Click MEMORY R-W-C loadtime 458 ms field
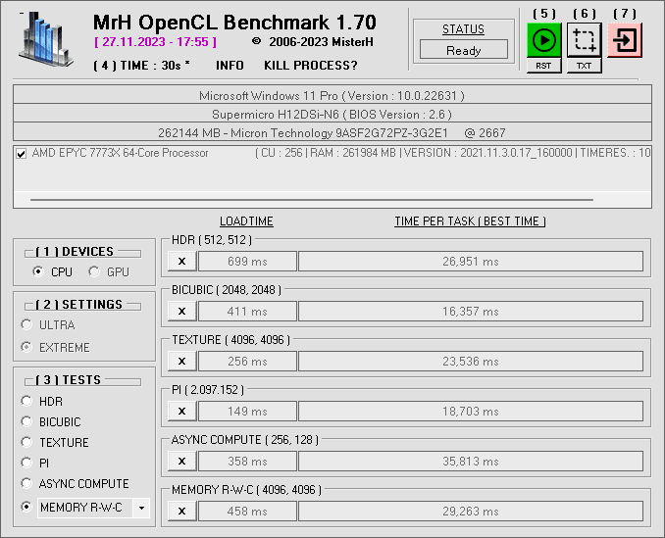665x538 pixels. 247,511
